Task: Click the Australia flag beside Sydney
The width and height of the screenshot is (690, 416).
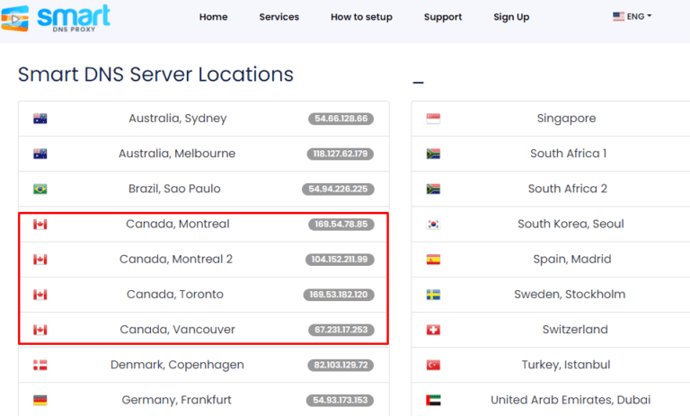Action: [x=40, y=119]
